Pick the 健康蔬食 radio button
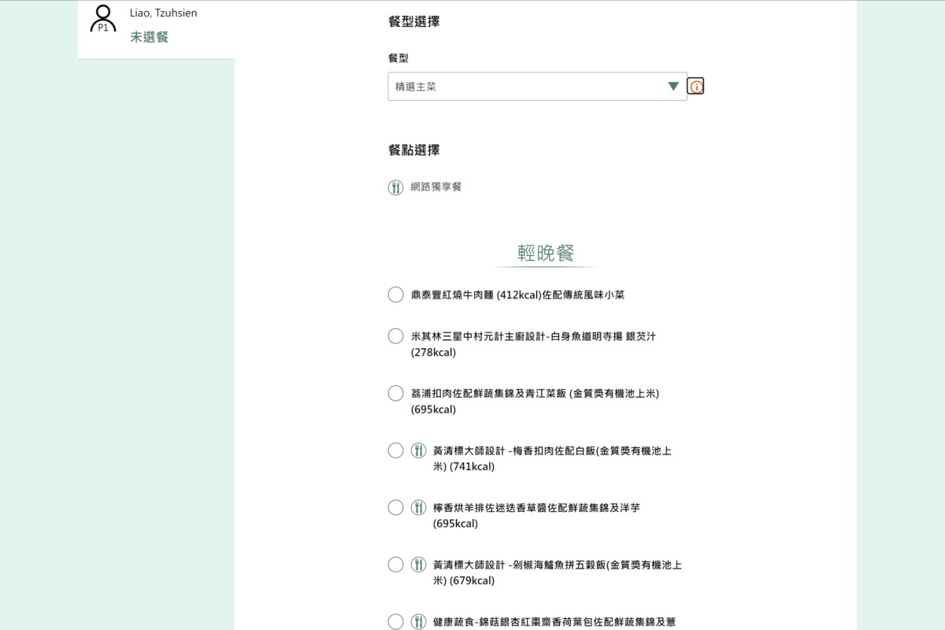This screenshot has width=945, height=630. 395,621
